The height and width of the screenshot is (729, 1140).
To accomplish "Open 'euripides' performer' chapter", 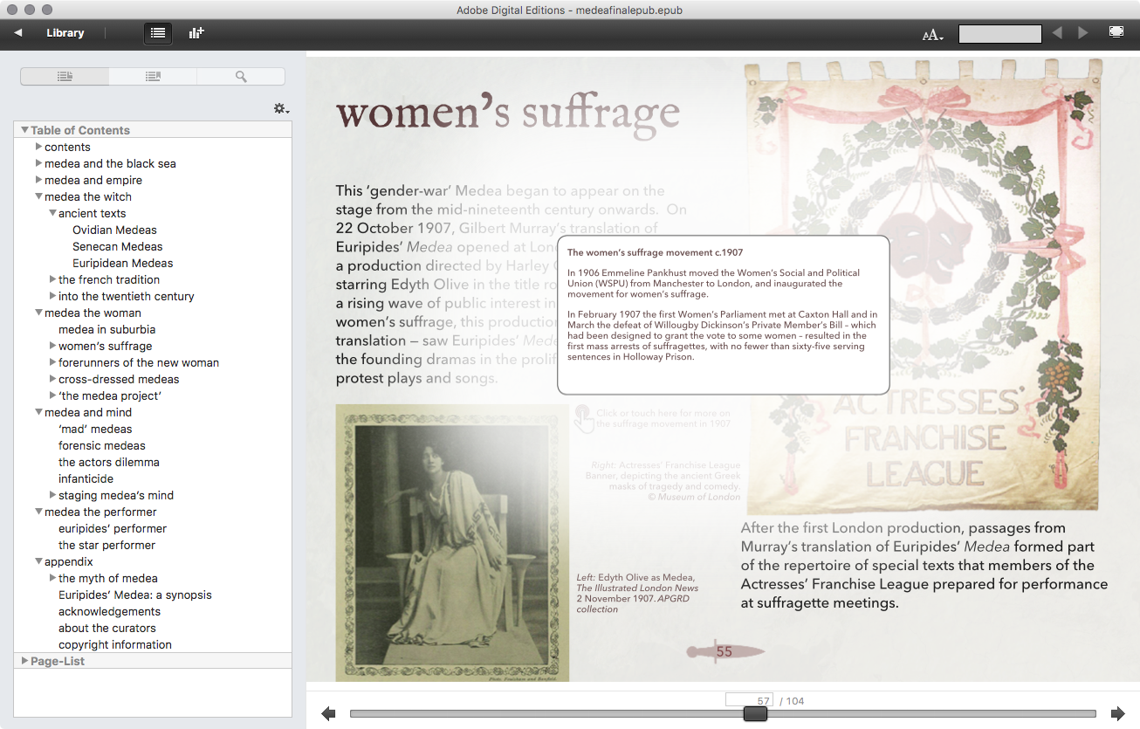I will point(113,528).
